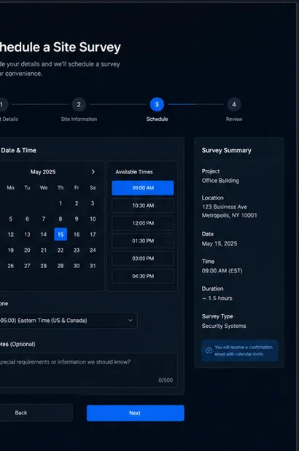Go to step 2 Site Information
The width and height of the screenshot is (299, 451).
click(x=79, y=104)
